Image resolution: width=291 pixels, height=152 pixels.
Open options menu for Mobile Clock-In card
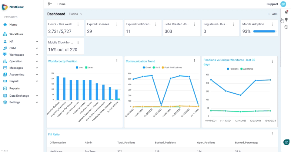point(78,43)
